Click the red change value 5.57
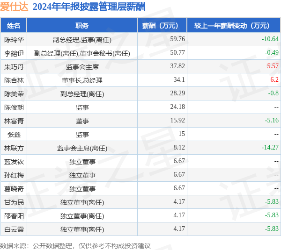The height and width of the screenshot is (250, 281). tap(273, 66)
